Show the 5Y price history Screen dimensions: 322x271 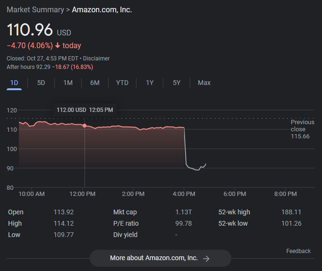[x=177, y=83]
